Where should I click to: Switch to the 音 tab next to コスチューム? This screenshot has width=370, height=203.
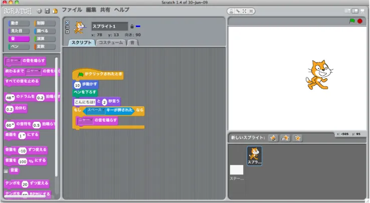132,43
